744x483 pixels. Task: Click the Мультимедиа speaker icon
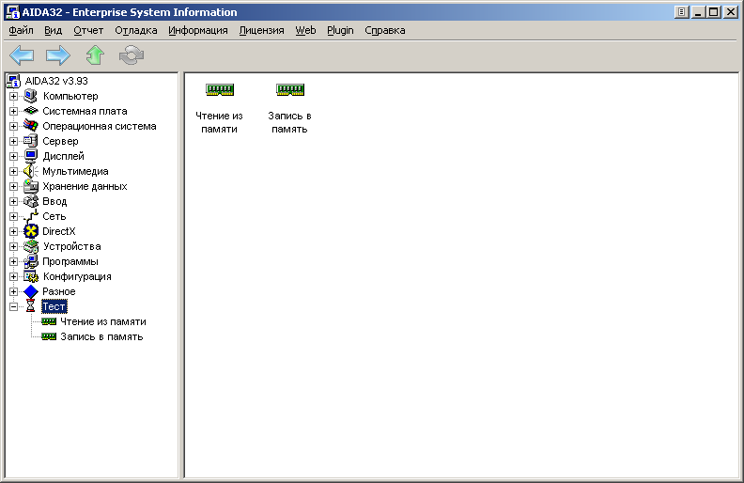coord(31,171)
